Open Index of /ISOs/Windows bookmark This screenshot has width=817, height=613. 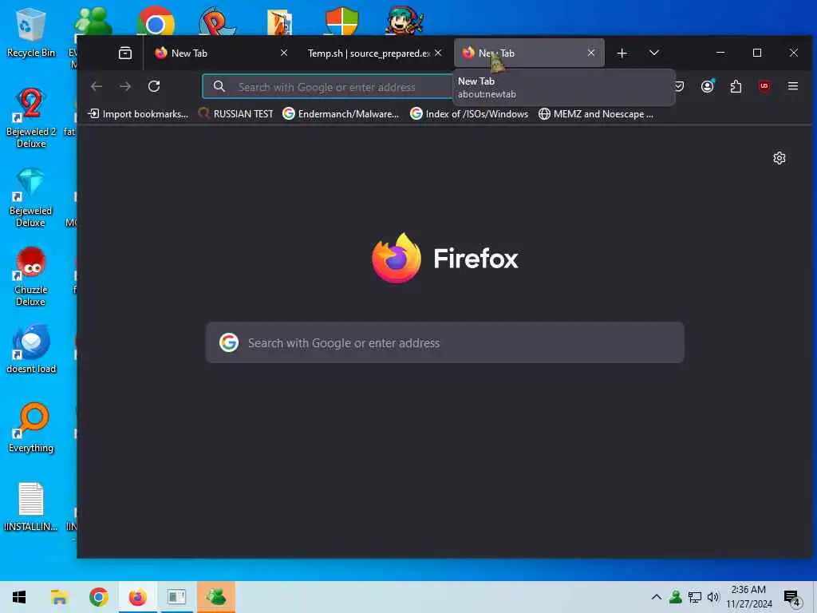469,113
